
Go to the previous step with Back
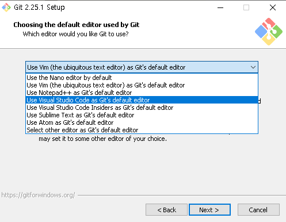pos(166,210)
